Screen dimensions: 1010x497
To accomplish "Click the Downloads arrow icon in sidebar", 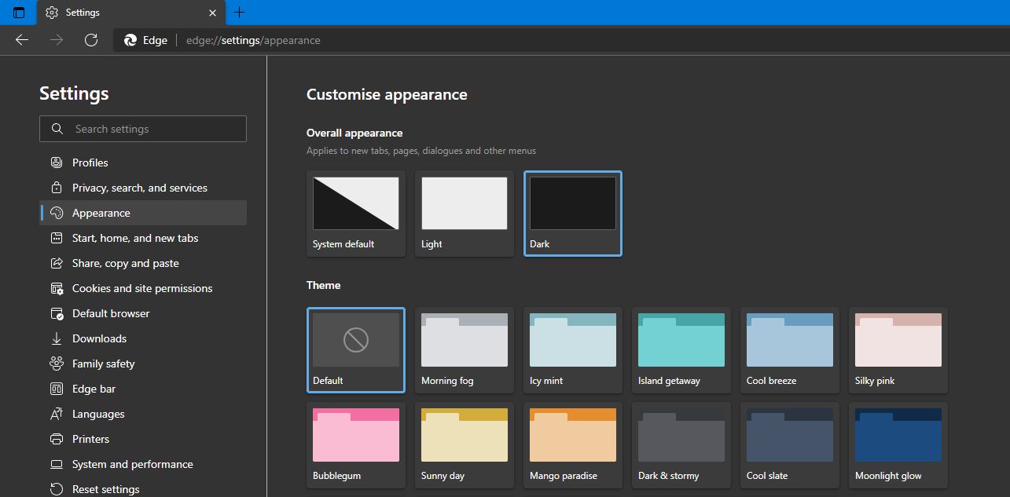I will (x=57, y=338).
